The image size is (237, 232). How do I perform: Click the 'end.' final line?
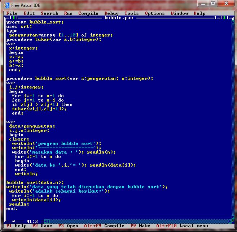(12, 209)
